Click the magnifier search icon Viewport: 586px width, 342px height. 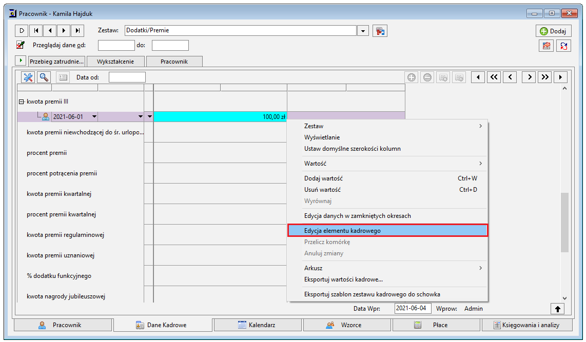click(x=44, y=77)
